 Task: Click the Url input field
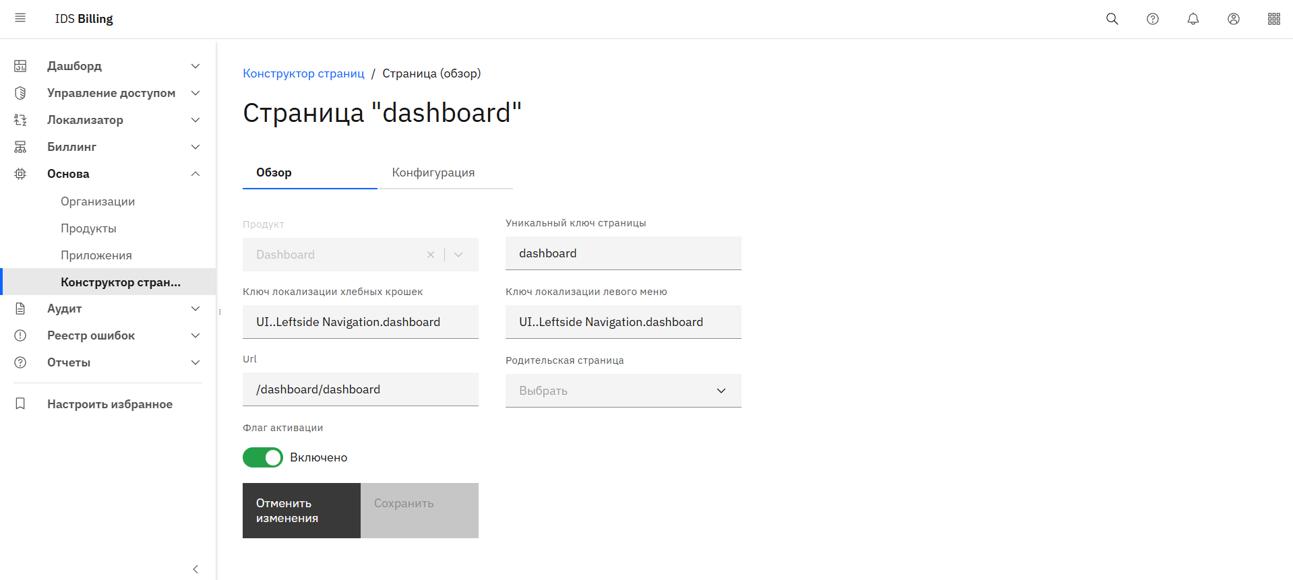coord(360,389)
